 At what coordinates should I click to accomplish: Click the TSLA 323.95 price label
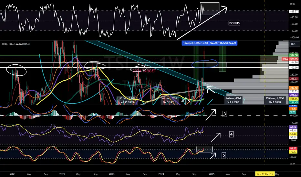(291, 59)
